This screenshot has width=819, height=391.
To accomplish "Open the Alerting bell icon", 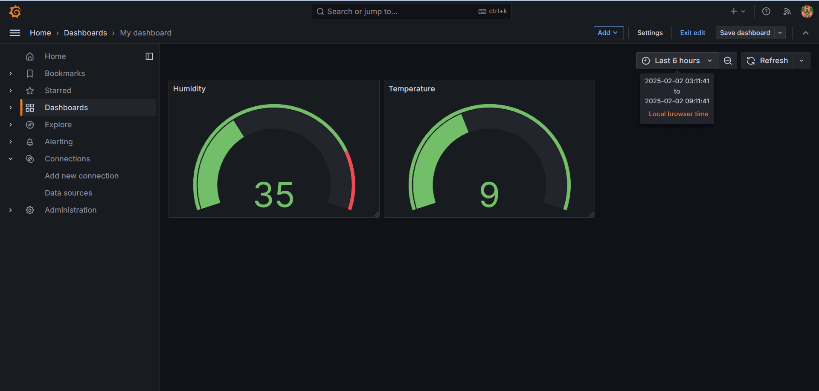I will [30, 141].
